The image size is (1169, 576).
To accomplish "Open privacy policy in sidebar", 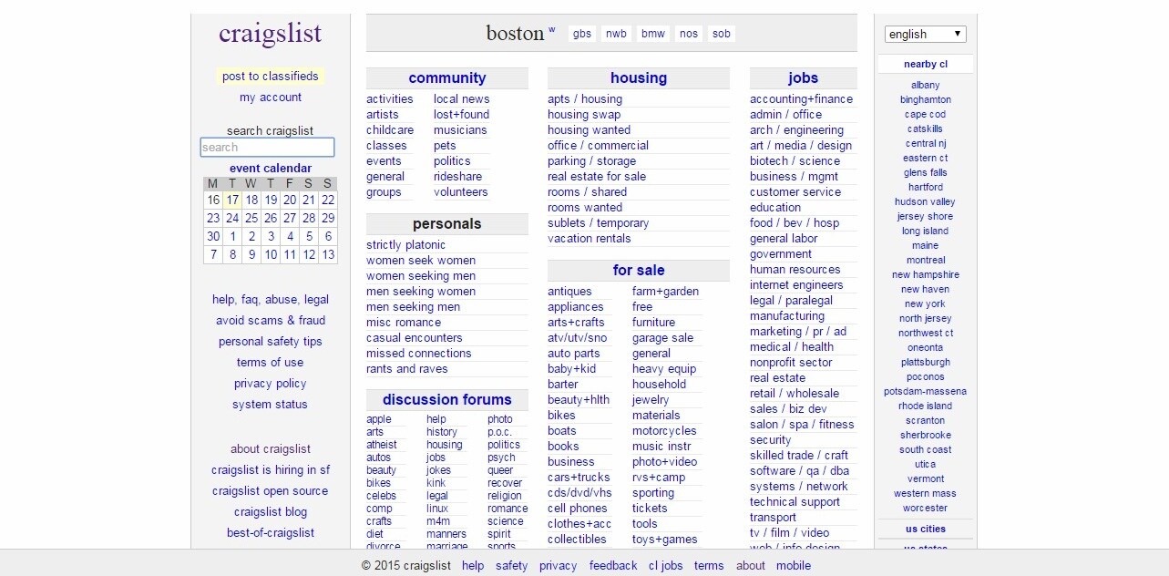I will pyautogui.click(x=271, y=384).
